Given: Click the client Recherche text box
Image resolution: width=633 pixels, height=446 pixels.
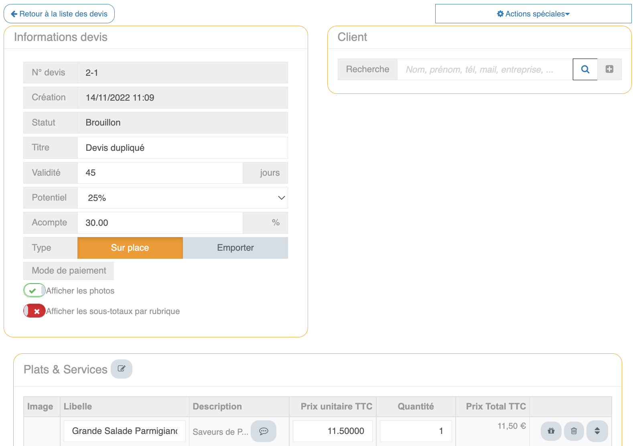Looking at the screenshot, I should [x=485, y=69].
